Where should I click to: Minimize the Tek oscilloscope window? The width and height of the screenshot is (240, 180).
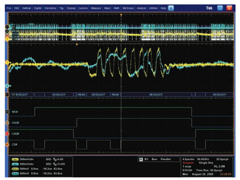pos(220,8)
